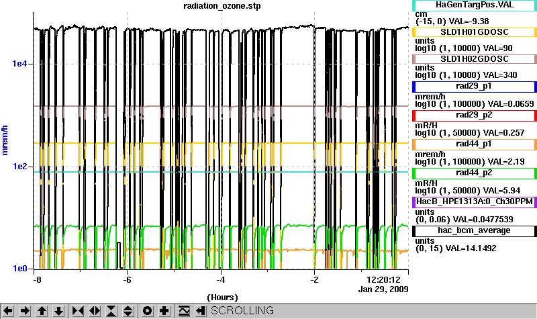
Task: Select the HaGenTargPos.VAL curve legend
Action: click(475, 5)
